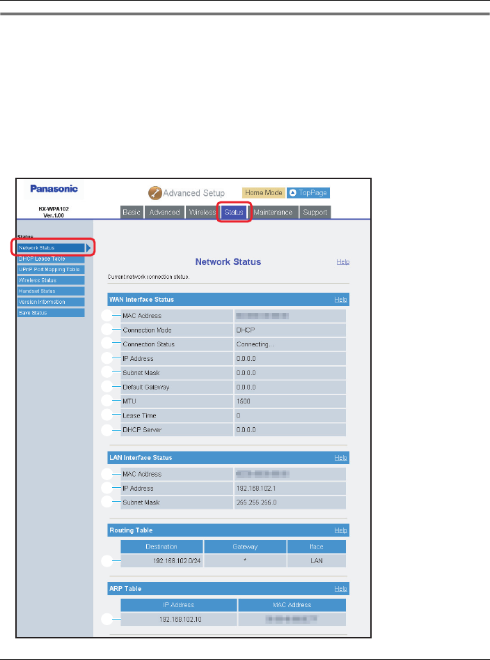Click Connection Status value Connecting...
Image resolution: width=490 pixels, height=660 pixels.
point(255,344)
